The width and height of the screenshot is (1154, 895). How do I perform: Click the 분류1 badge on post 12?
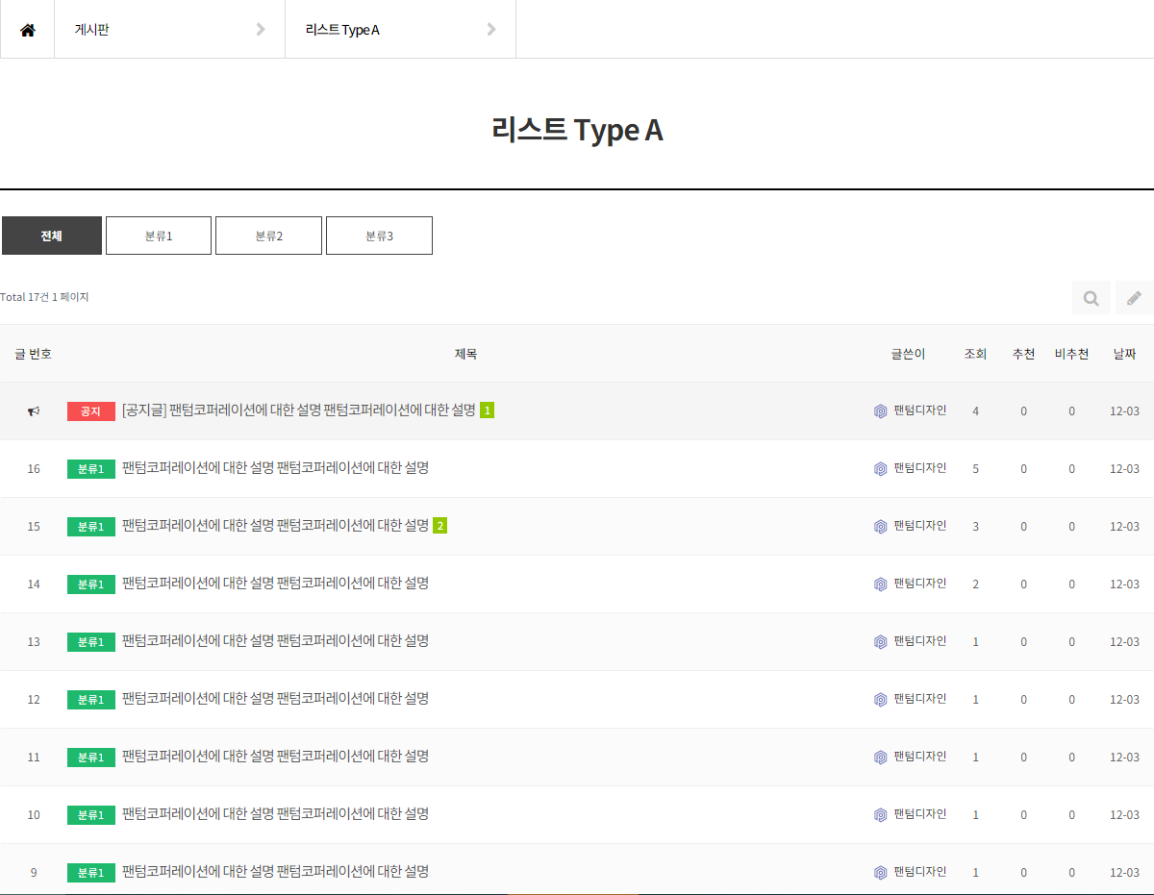point(90,700)
